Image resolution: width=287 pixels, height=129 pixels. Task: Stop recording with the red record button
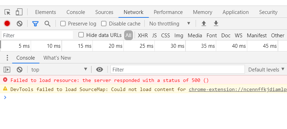pos(7,24)
